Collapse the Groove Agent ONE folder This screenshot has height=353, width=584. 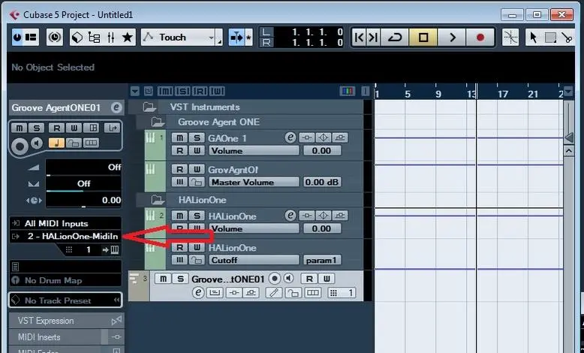click(x=158, y=122)
